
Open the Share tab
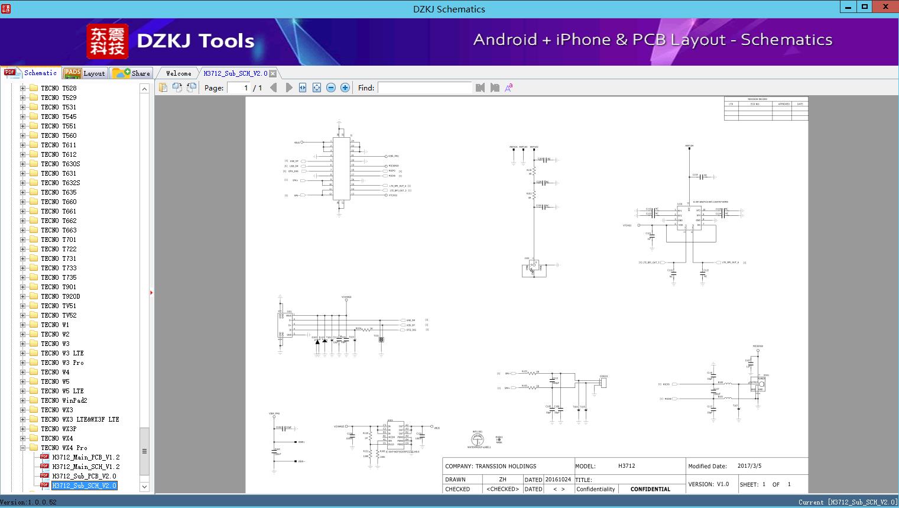131,73
